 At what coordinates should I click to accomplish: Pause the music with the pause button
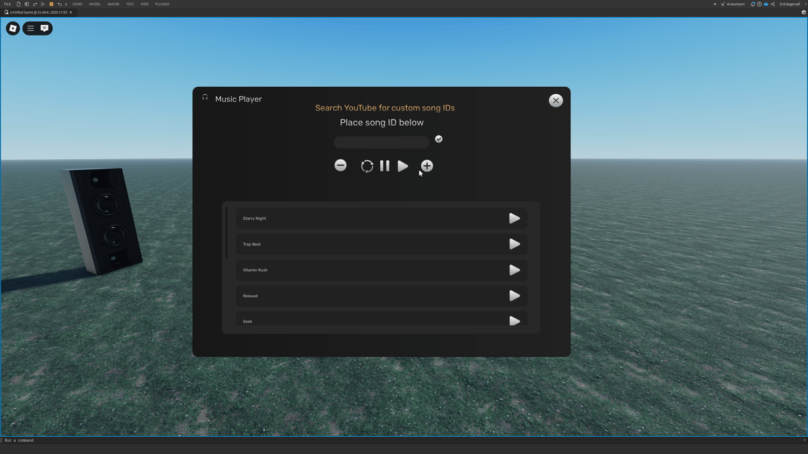click(x=385, y=166)
